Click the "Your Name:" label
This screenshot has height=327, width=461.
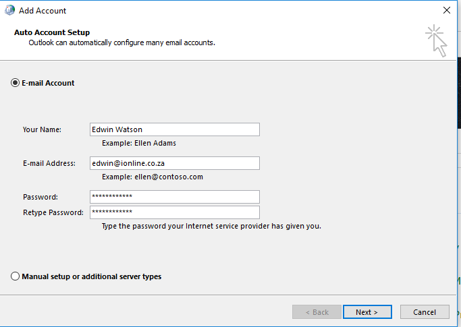coord(42,129)
